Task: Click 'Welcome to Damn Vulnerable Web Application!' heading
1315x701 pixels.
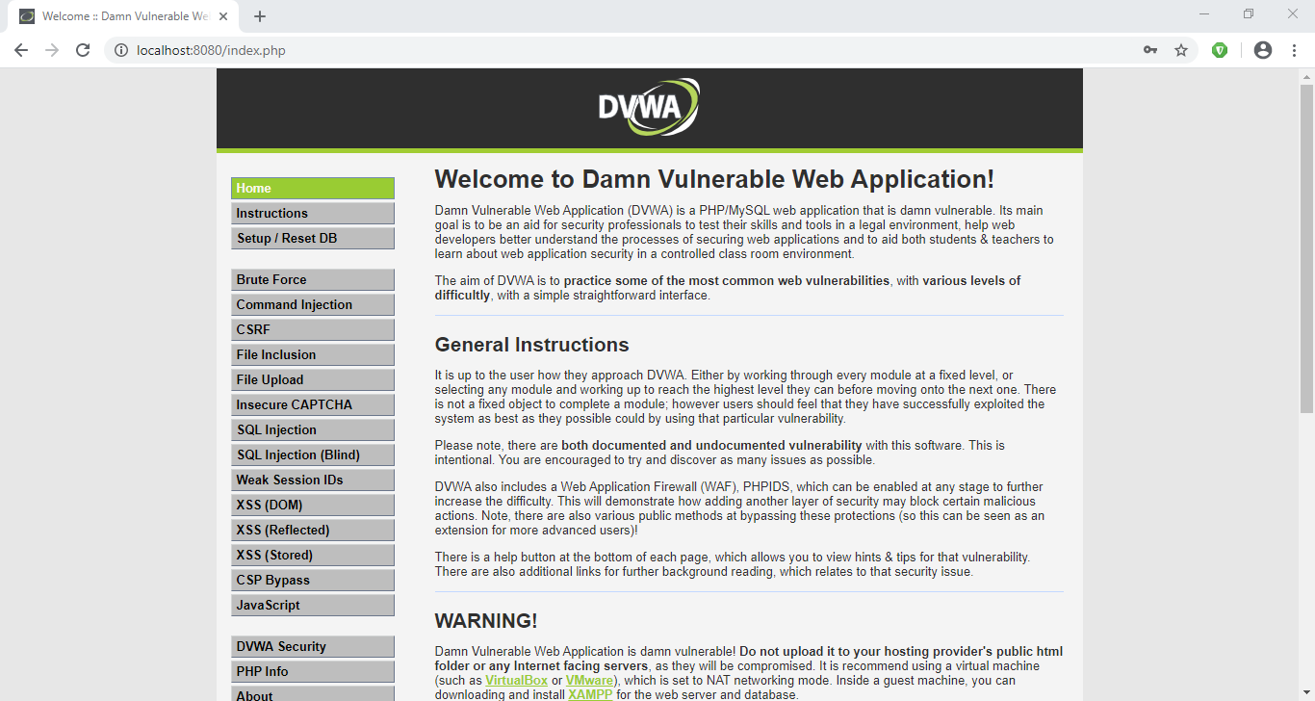Action: point(714,180)
